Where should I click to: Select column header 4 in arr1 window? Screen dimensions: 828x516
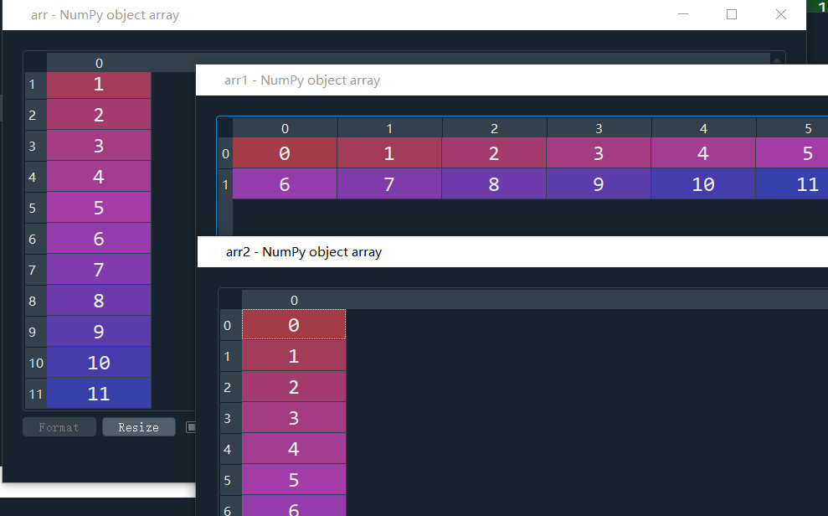pyautogui.click(x=703, y=128)
